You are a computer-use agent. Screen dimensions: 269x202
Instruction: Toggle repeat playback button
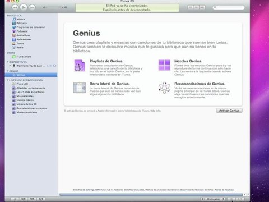[32, 199]
